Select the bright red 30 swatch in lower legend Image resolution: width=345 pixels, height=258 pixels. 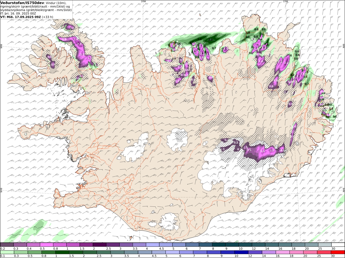(x=338, y=252)
